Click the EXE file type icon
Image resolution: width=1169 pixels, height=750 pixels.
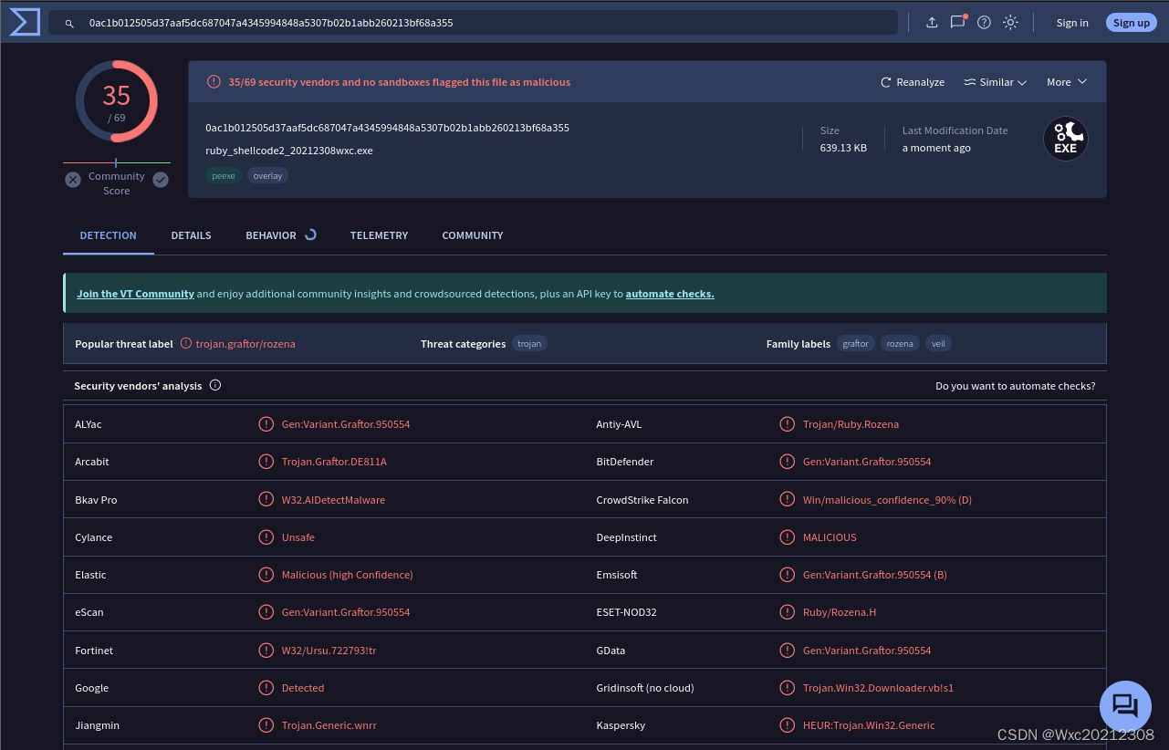point(1066,139)
